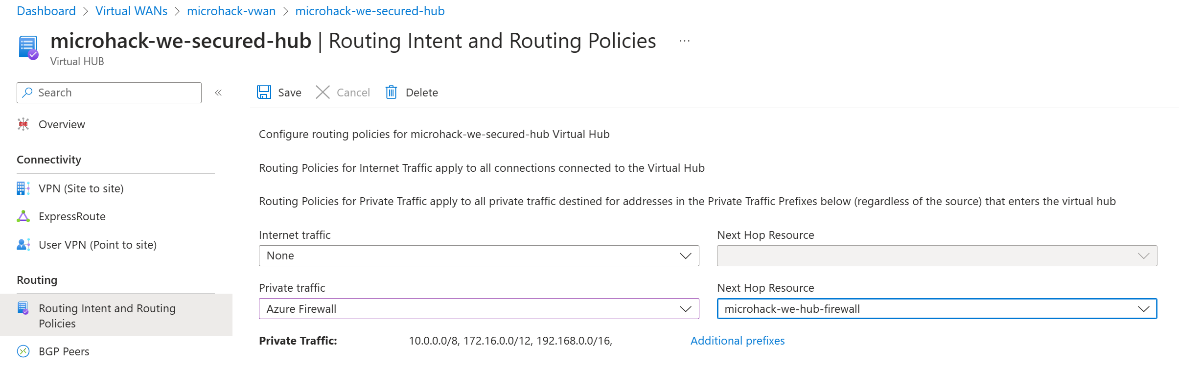
Task: Click the disabled Internet traffic Next Hop Resource dropdown
Action: (937, 255)
